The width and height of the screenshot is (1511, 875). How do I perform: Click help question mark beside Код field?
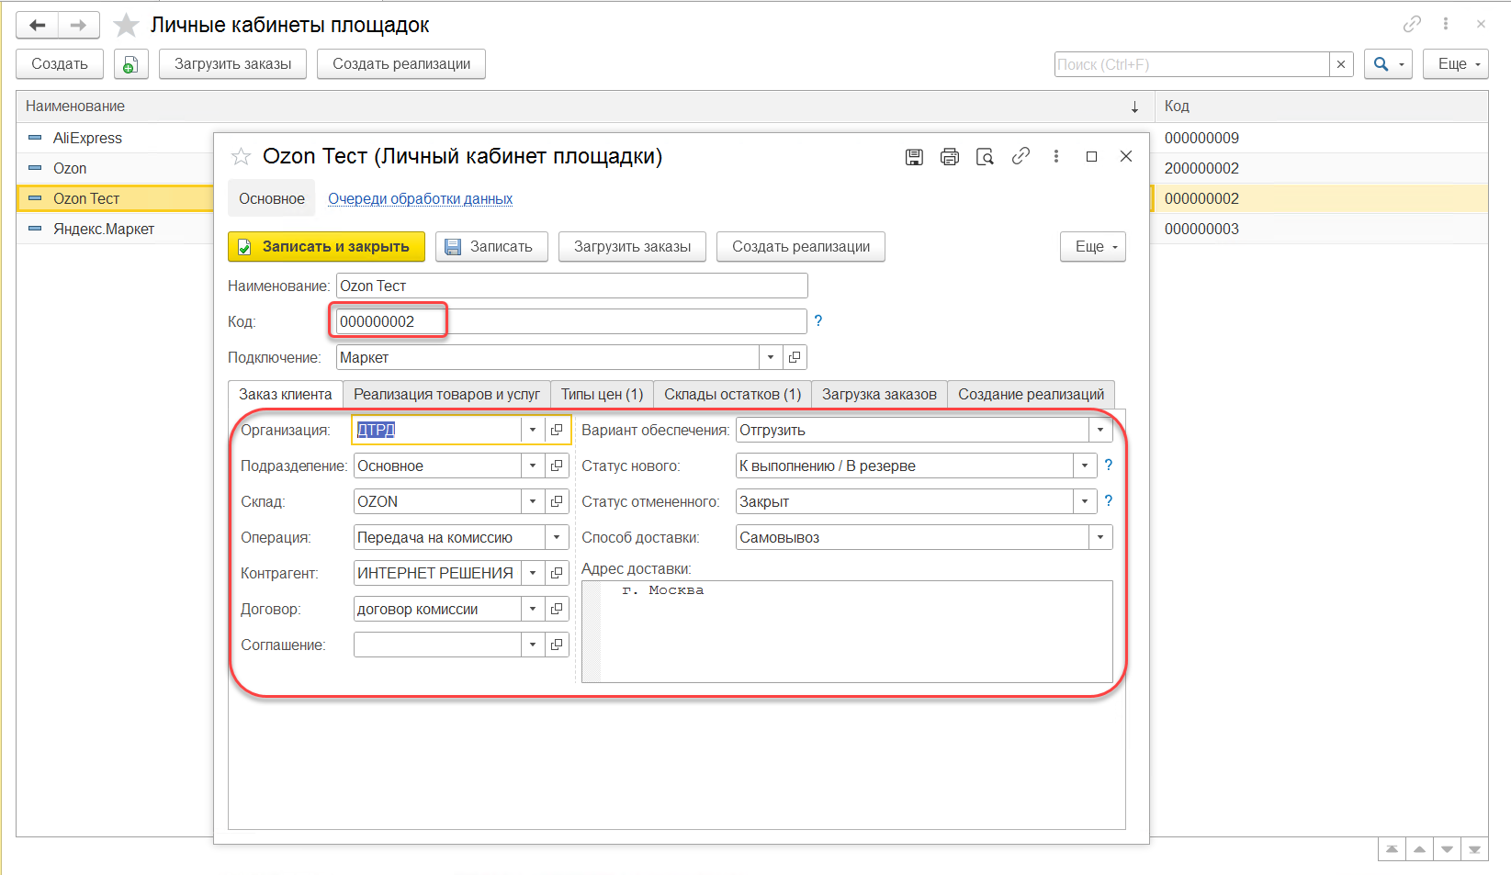pos(818,321)
